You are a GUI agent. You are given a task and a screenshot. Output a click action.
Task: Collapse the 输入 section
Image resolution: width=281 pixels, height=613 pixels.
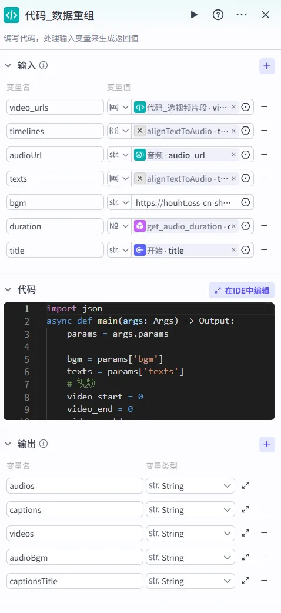(x=8, y=65)
